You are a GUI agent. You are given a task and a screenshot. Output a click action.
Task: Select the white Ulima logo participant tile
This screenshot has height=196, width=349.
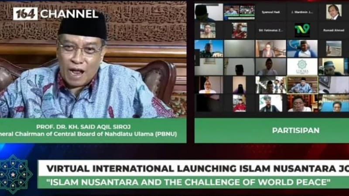click(x=302, y=67)
